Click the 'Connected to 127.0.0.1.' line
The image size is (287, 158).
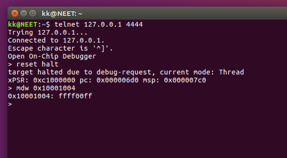[56, 40]
